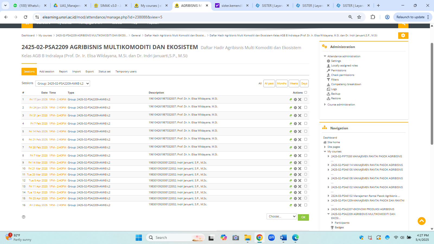The height and width of the screenshot is (244, 434).
Task: Expand 2425-02-PSA2207 Ekonomi Produksi Agribisnis
Action: [x=328, y=209]
